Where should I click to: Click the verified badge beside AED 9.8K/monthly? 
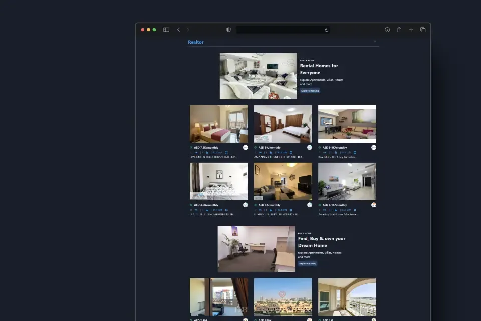[x=319, y=148]
